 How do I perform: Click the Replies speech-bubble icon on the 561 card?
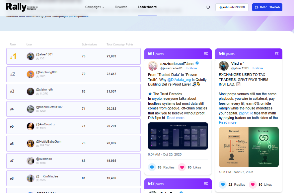click(x=152, y=167)
